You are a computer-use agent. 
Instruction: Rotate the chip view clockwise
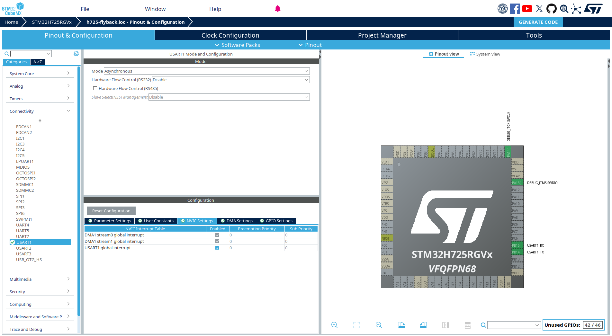(x=401, y=325)
